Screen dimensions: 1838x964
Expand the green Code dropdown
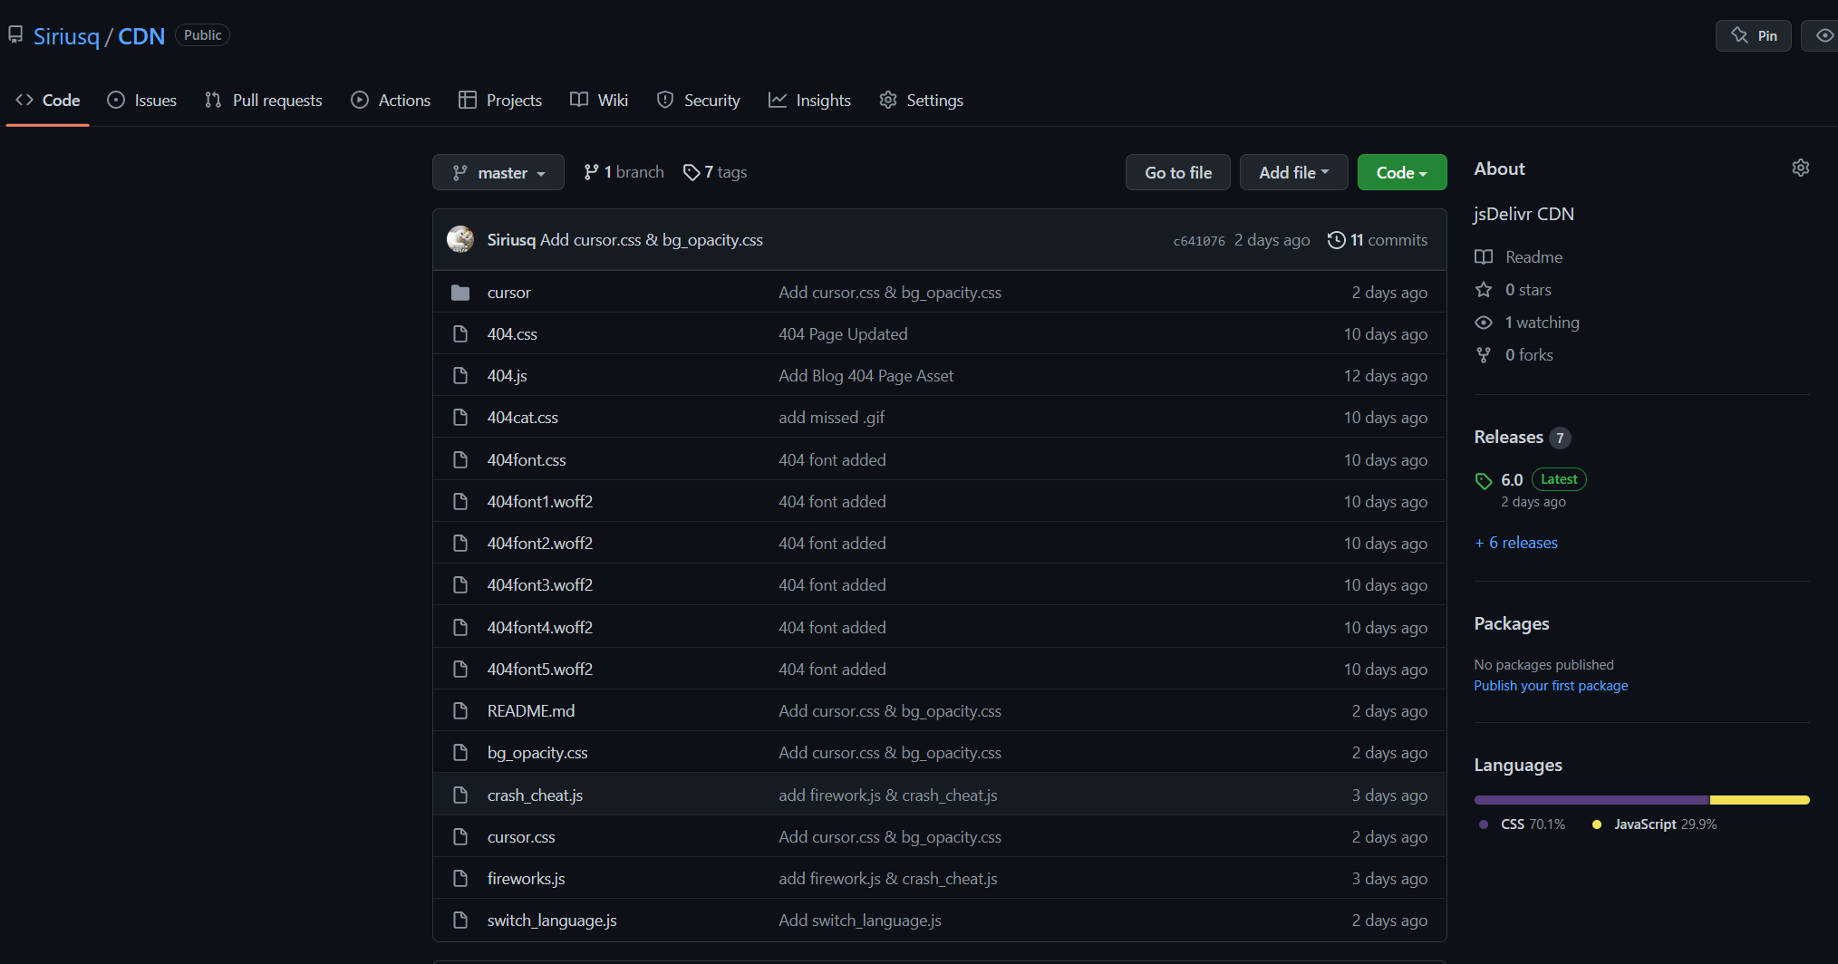[x=1401, y=172]
